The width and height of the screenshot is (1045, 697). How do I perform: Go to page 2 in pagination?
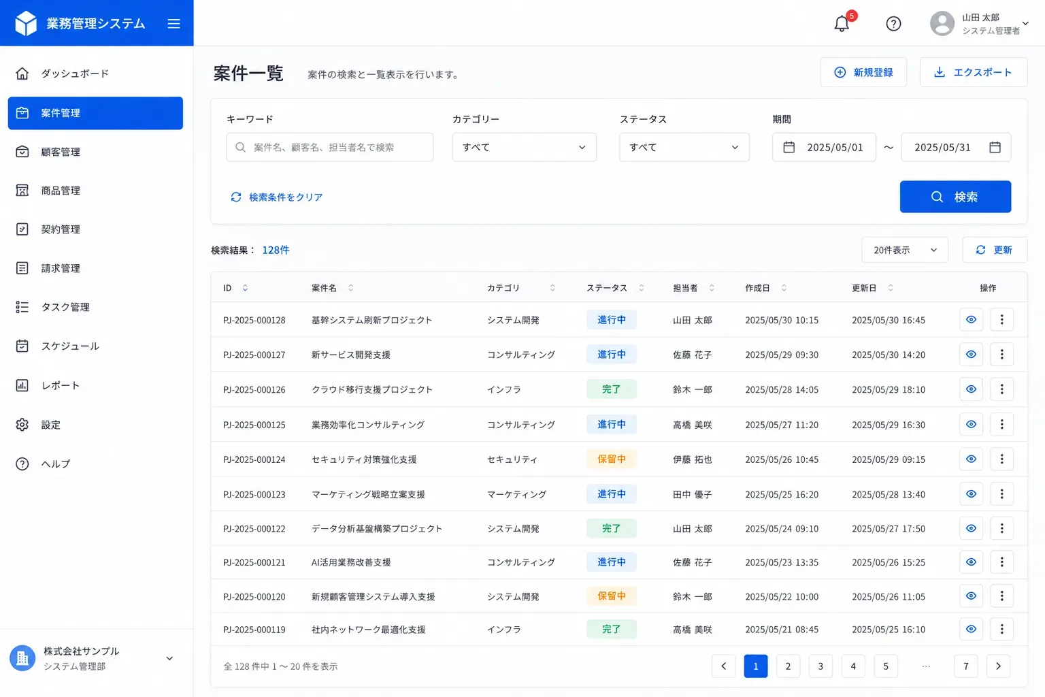[x=788, y=666]
